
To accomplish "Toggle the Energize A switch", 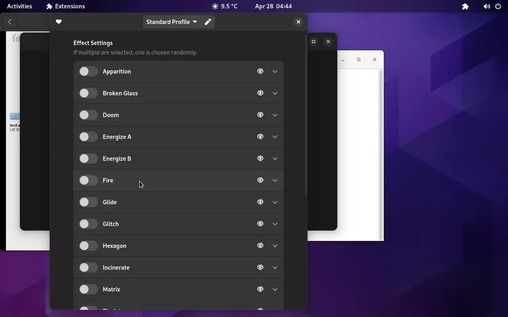I will tap(88, 137).
